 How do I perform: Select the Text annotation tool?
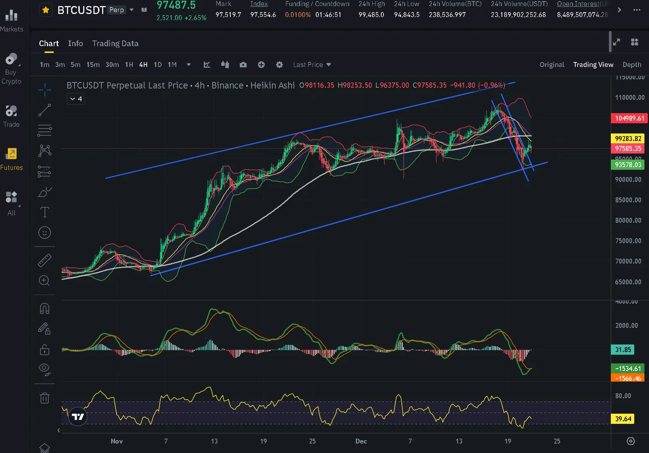[44, 212]
